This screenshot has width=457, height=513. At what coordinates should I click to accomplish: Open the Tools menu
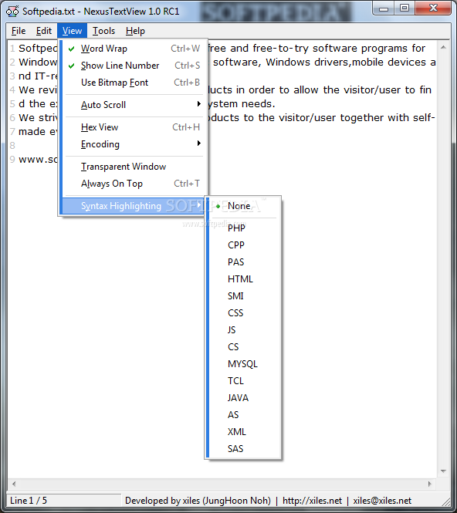[103, 31]
